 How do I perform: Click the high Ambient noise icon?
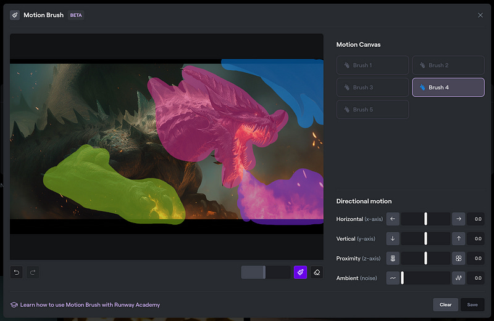tap(458, 278)
